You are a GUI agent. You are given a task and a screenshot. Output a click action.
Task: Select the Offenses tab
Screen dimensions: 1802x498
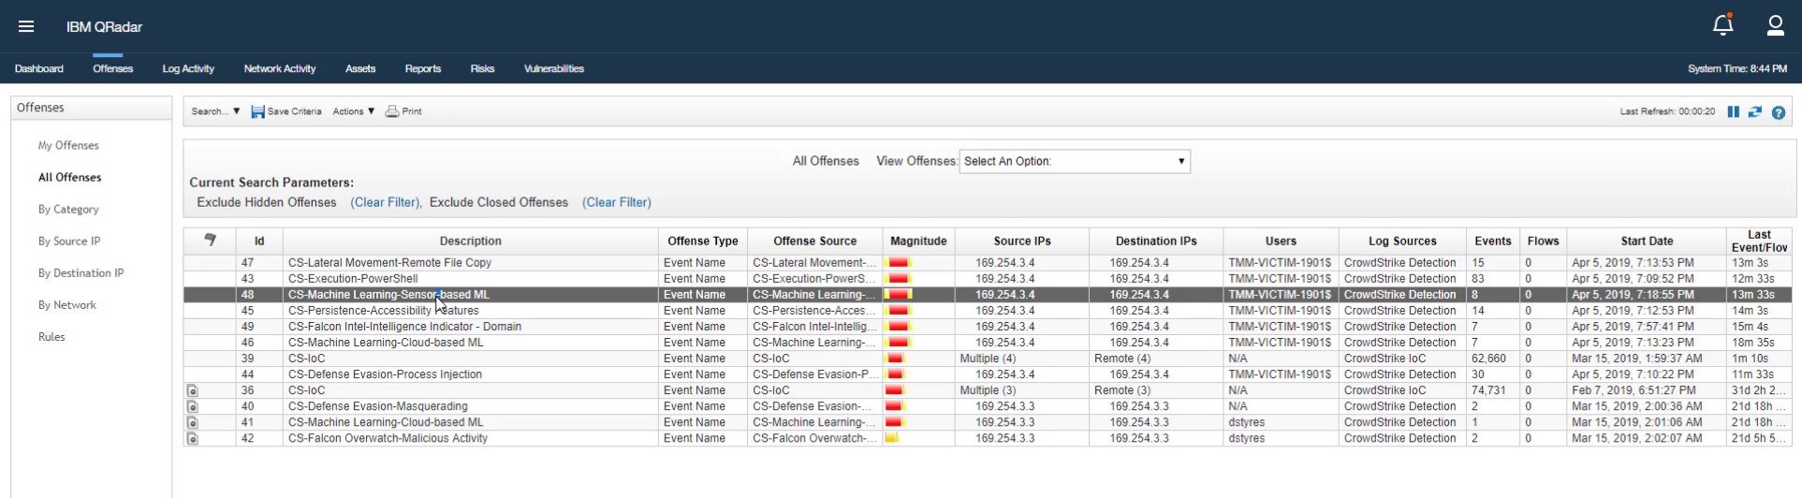(112, 68)
